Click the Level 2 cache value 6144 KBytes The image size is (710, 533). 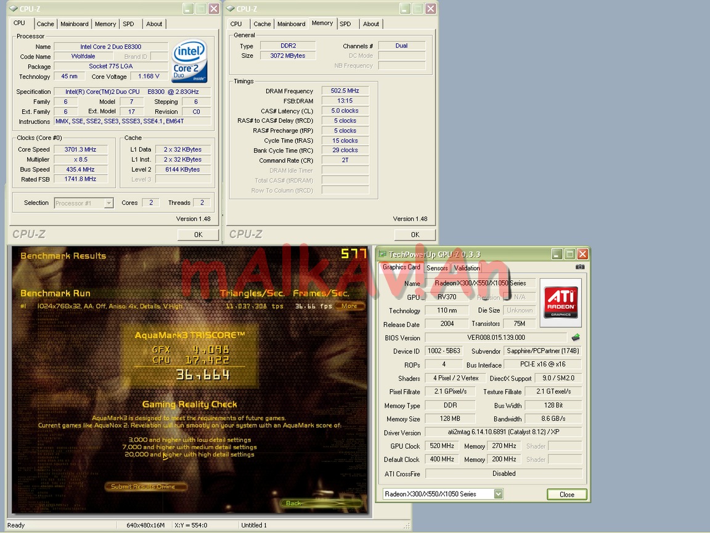point(183,170)
